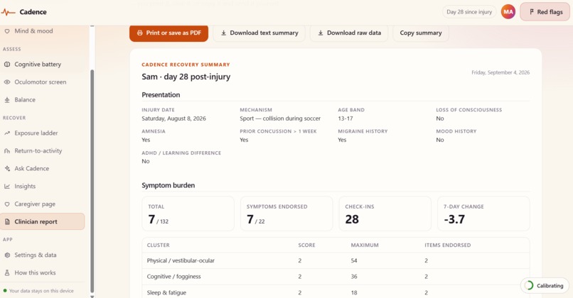573x298 pixels.
Task: Click the Cadence app title text
Action: (x=33, y=12)
